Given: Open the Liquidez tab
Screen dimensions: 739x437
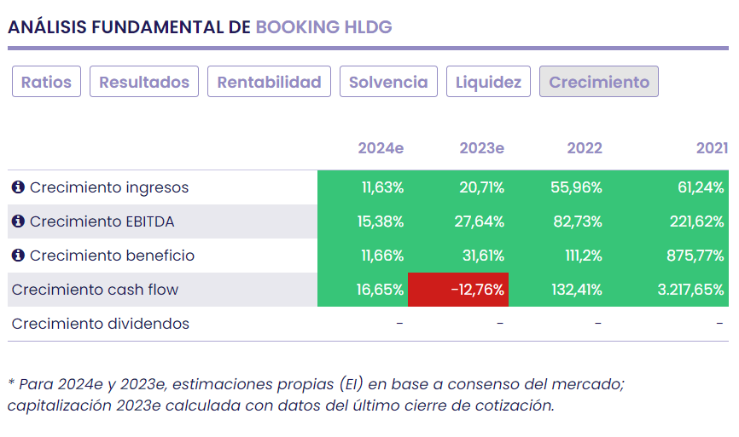Looking at the screenshot, I should click(x=488, y=82).
